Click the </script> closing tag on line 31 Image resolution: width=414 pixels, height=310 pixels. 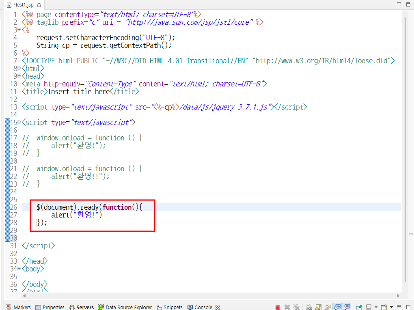tap(39, 246)
